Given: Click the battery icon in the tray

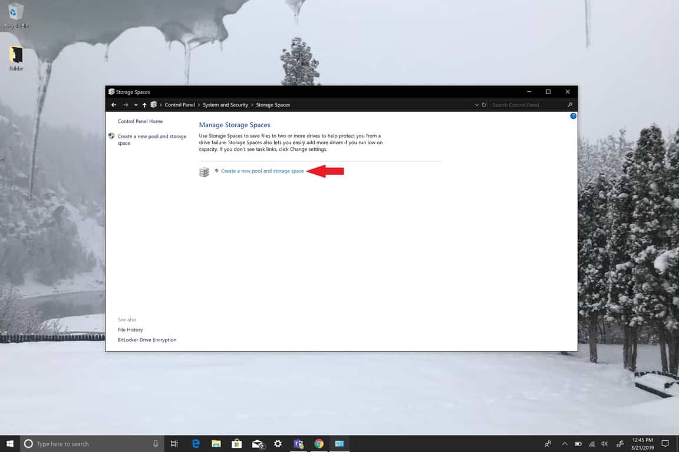Looking at the screenshot, I should [578, 444].
